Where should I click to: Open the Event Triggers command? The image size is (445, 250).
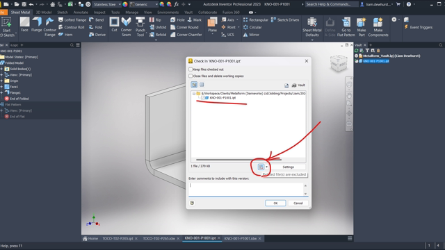tap(419, 27)
